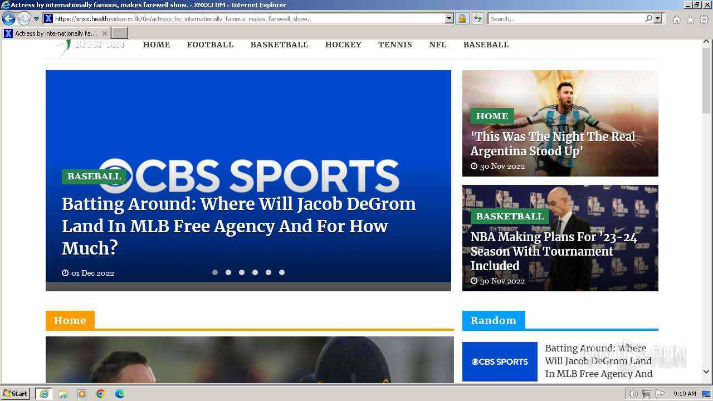Click the scrollbar down arrow
Viewport: 713px width, 401px height.
pyautogui.click(x=706, y=371)
